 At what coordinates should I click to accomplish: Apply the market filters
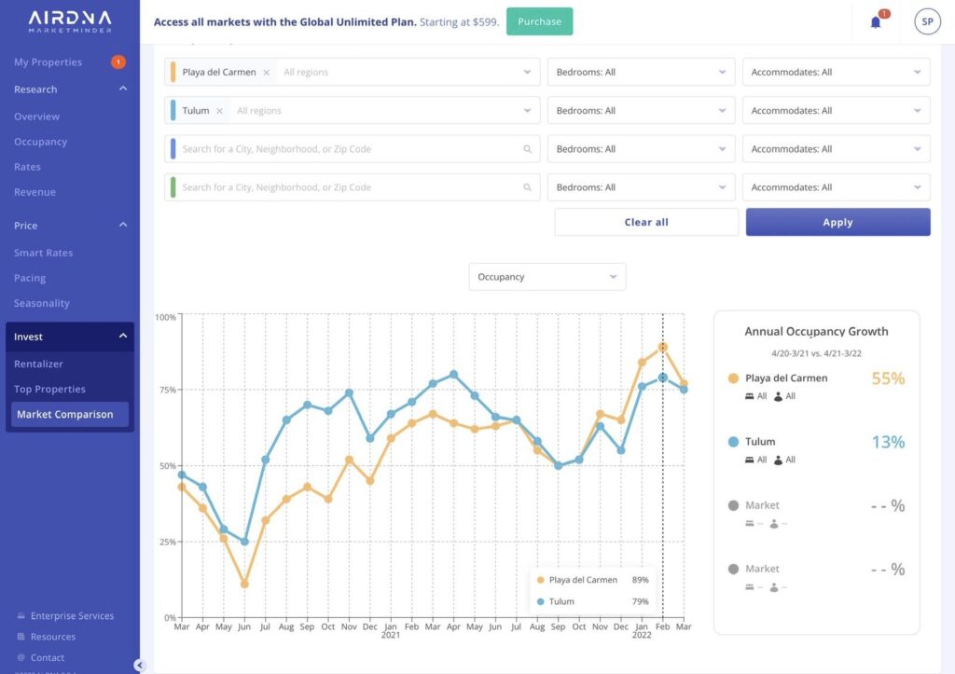838,222
